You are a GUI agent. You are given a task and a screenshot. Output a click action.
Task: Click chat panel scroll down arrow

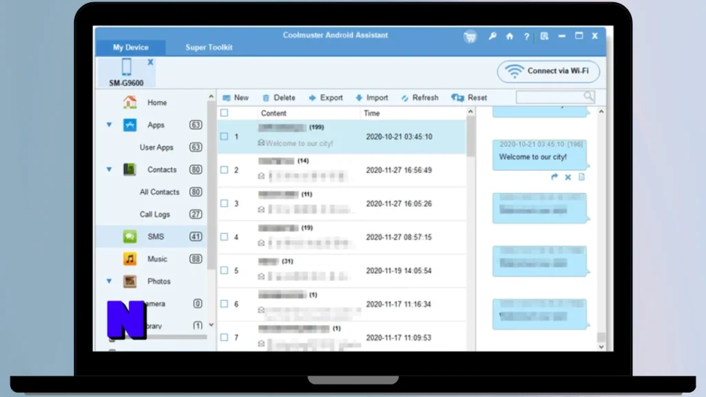click(x=601, y=347)
